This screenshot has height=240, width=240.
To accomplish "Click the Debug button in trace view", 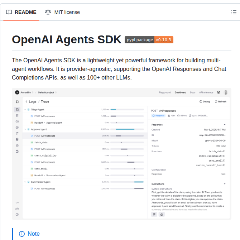I will (205, 101).
